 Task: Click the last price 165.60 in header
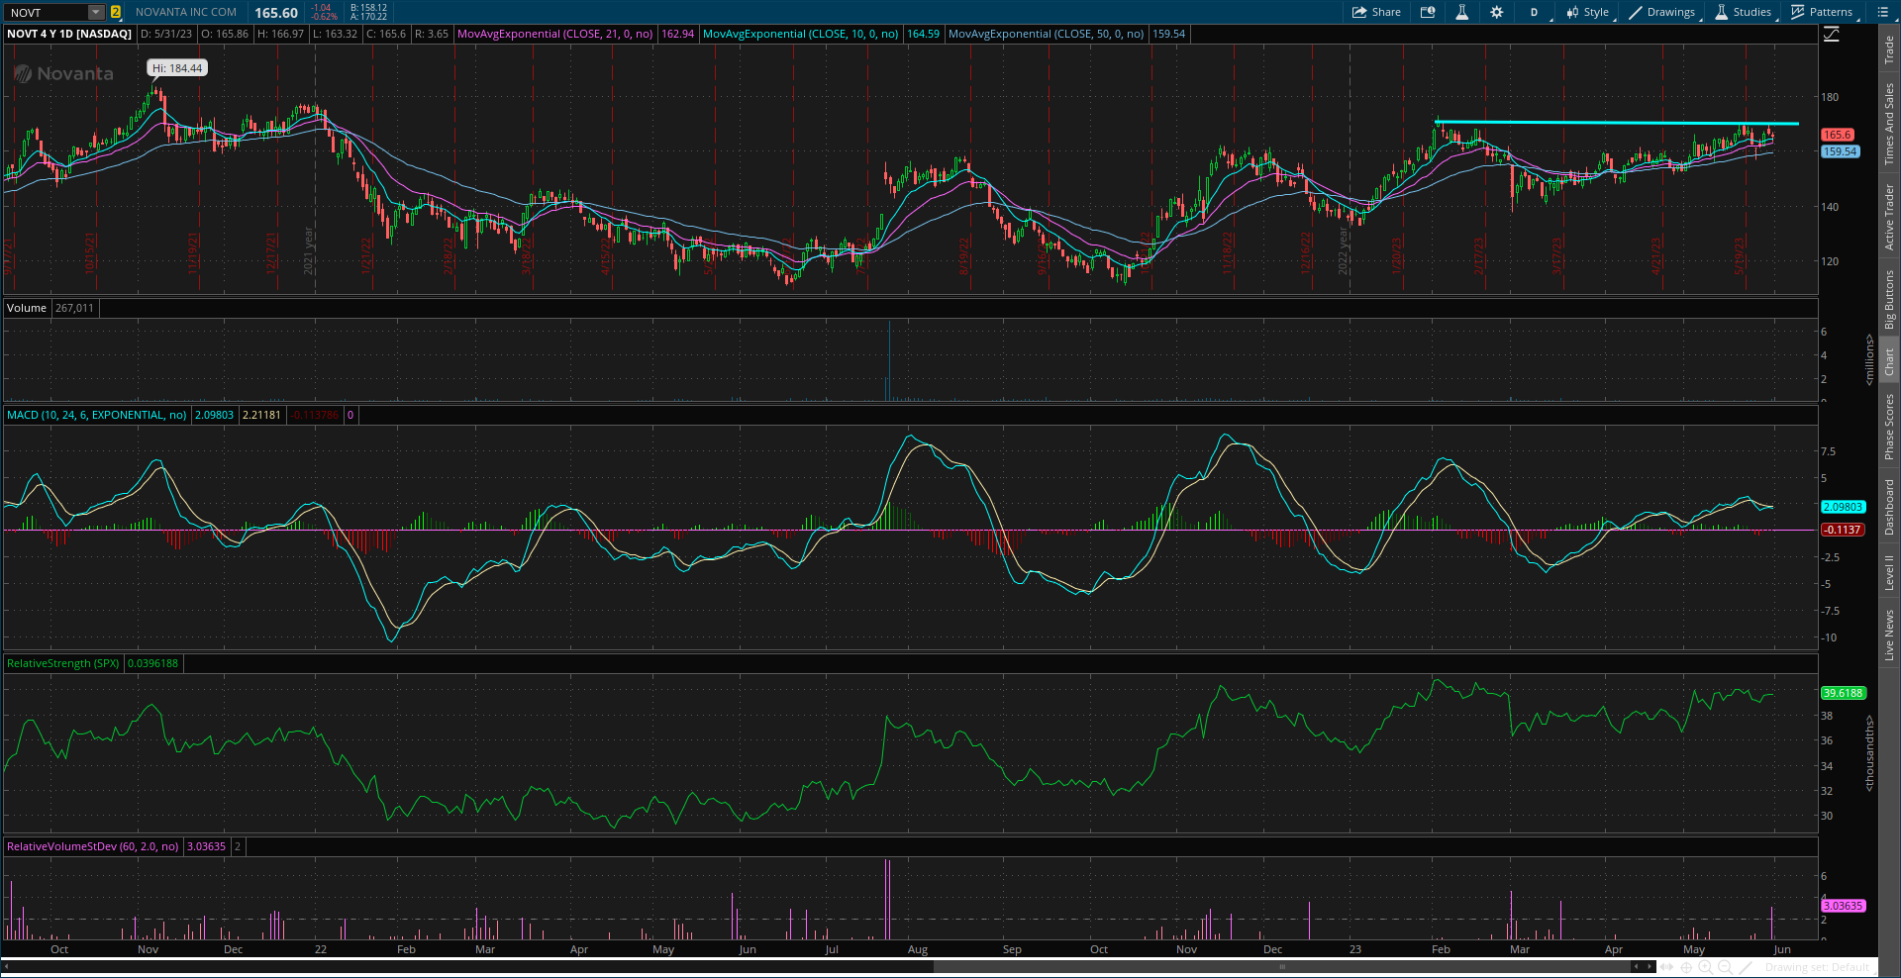[x=276, y=13]
